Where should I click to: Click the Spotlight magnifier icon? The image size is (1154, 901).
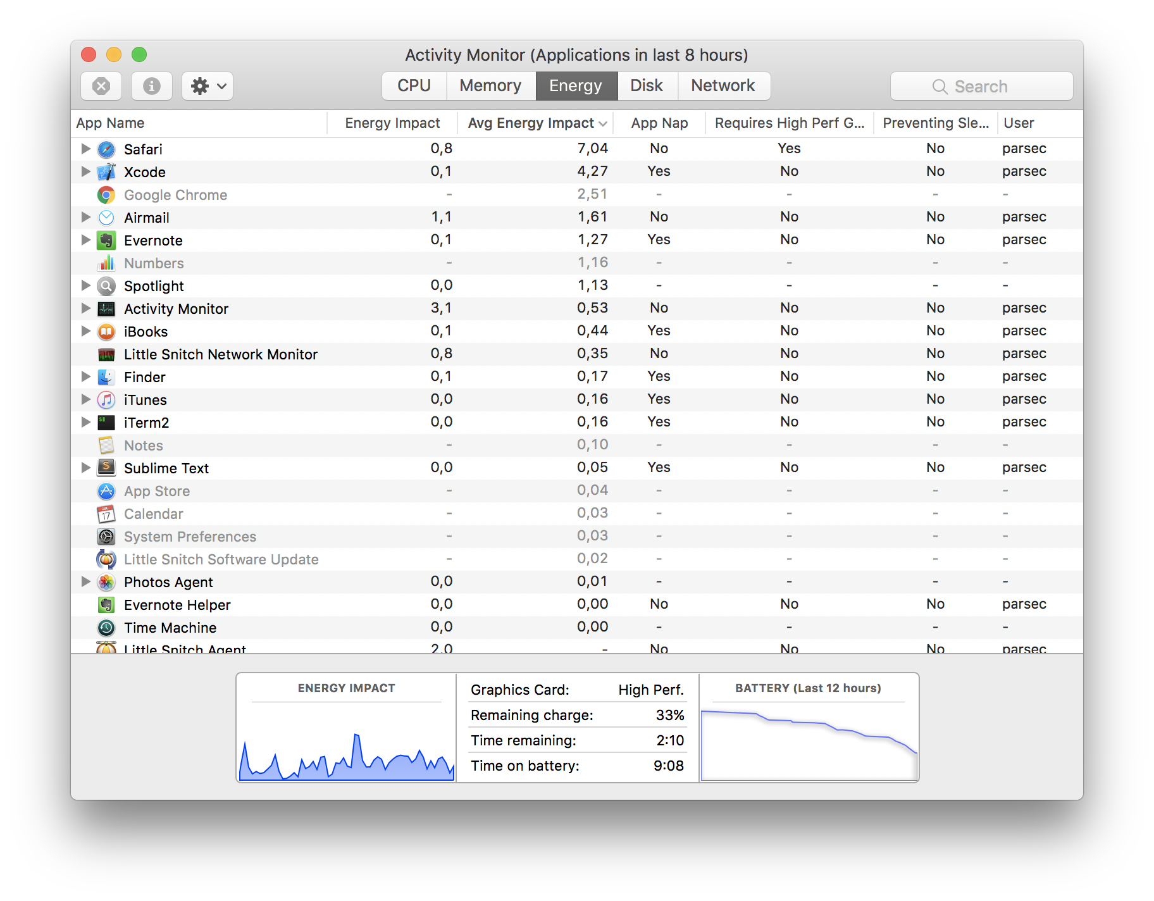tap(106, 286)
